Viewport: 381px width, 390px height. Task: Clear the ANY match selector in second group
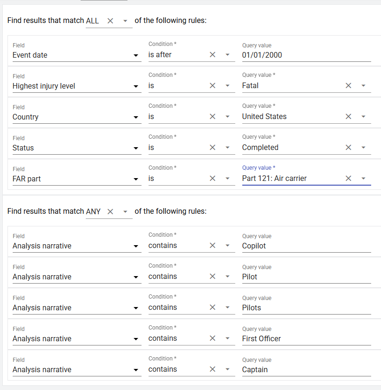click(110, 211)
